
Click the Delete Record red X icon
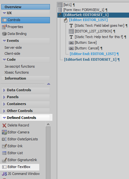pyautogui.click(x=4, y=125)
